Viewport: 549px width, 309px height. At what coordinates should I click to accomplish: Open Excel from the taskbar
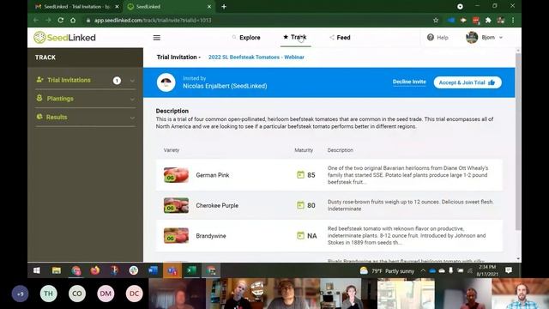click(x=191, y=270)
